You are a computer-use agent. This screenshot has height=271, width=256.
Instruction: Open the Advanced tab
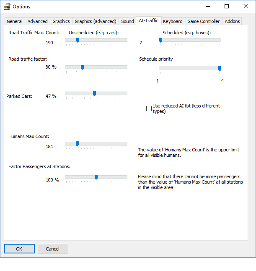click(37, 21)
